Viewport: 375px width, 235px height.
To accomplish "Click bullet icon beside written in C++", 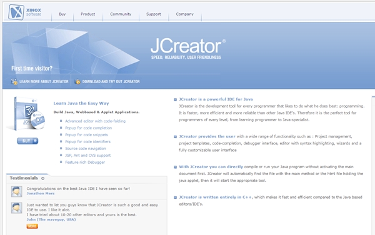I will click(x=175, y=197).
